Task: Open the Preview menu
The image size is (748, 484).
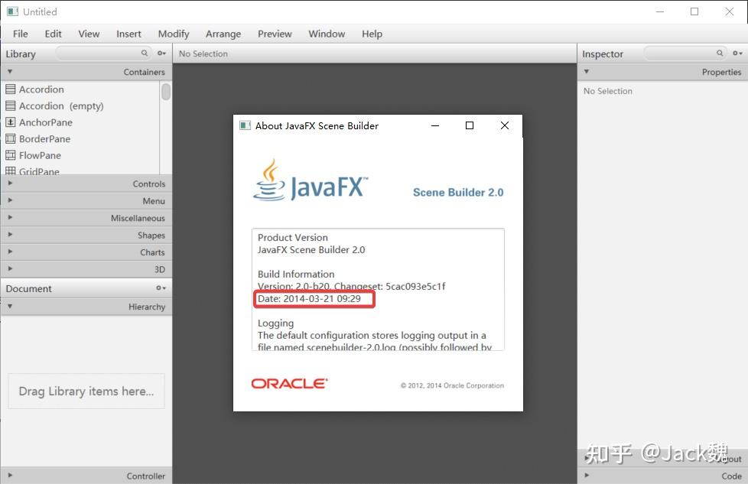Action: 275,34
